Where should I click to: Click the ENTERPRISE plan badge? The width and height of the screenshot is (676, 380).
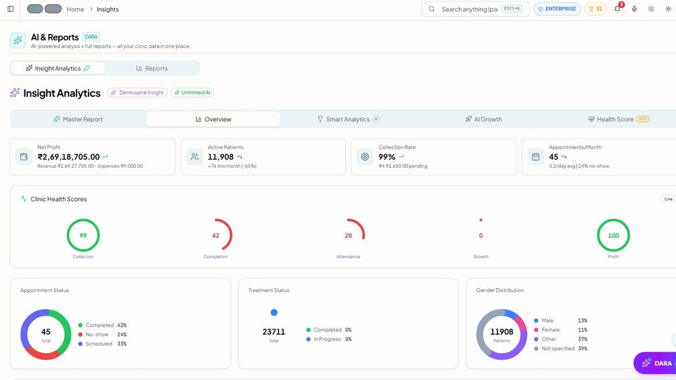click(556, 9)
